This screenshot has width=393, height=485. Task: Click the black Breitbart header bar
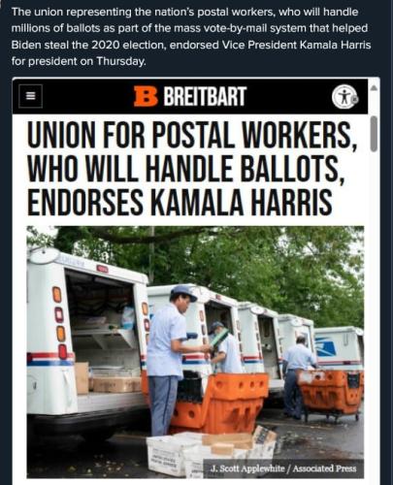coord(190,96)
